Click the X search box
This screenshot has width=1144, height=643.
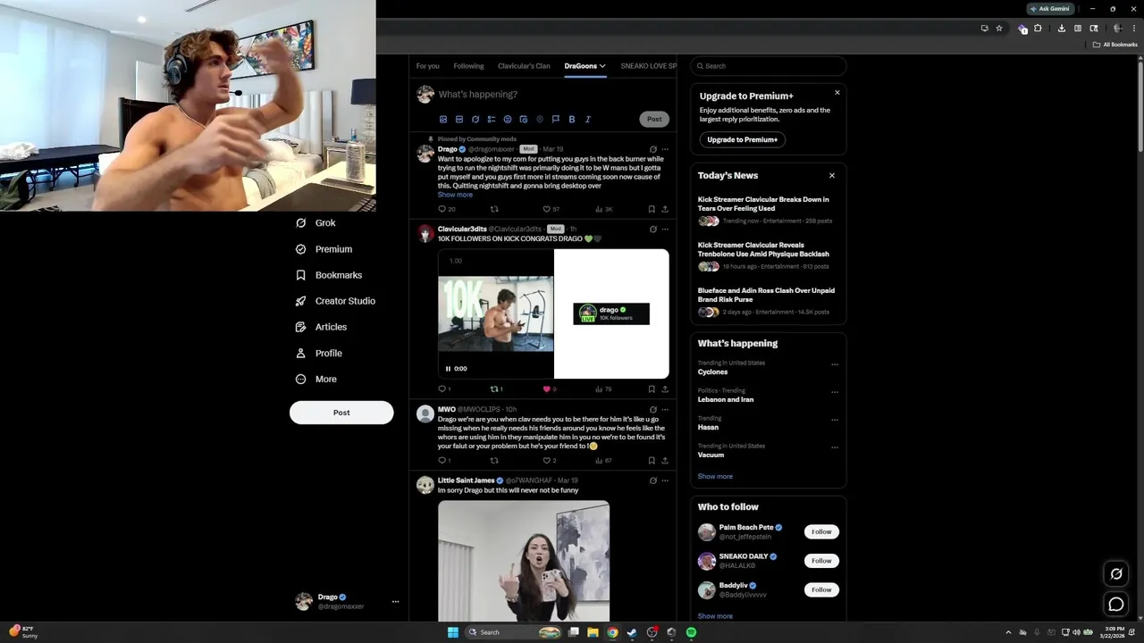769,66
